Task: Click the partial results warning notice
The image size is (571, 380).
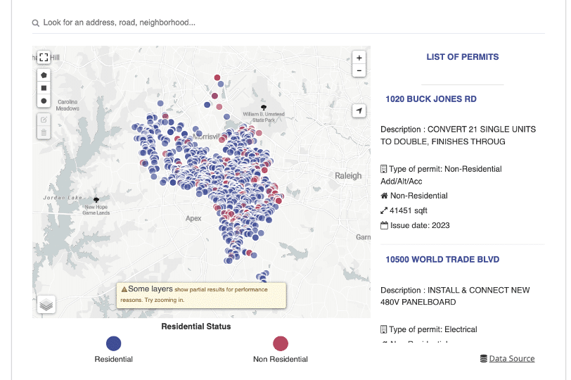Action: [202, 294]
